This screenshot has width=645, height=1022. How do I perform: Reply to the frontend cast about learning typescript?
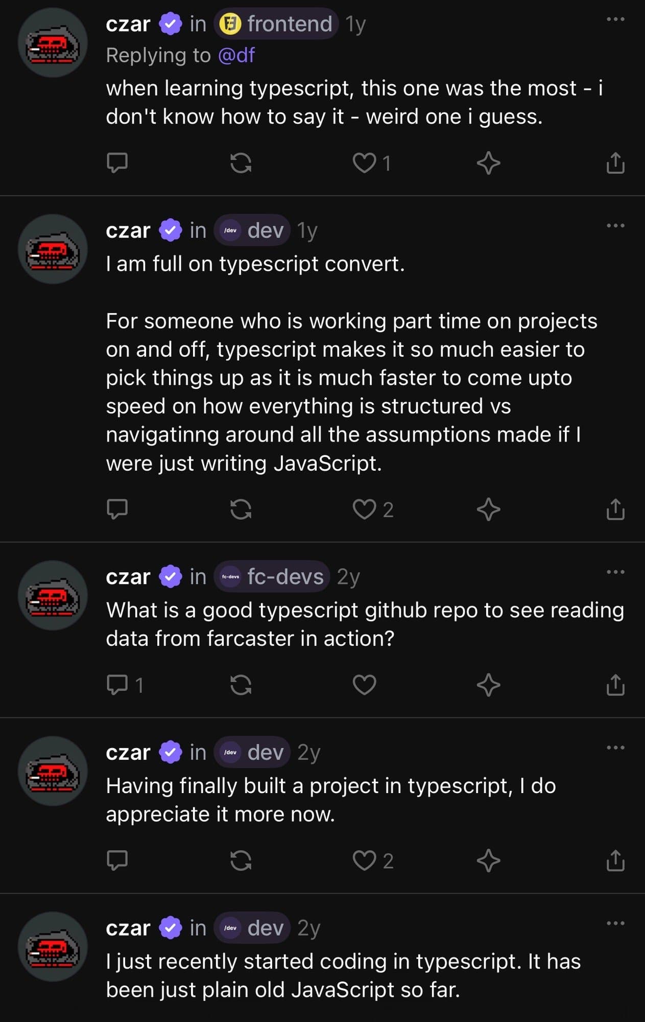118,164
